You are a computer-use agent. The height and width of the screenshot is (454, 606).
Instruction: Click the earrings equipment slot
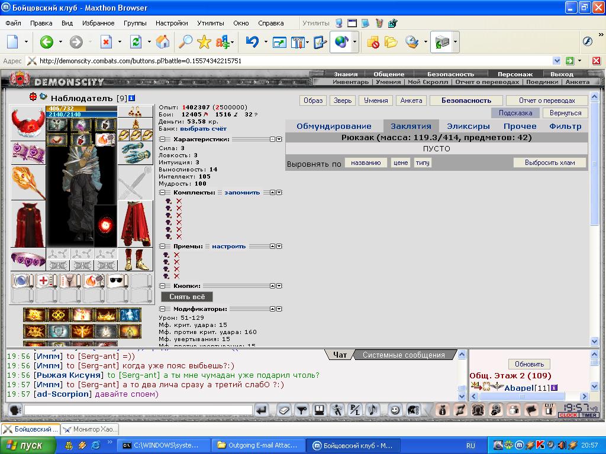click(x=136, y=112)
